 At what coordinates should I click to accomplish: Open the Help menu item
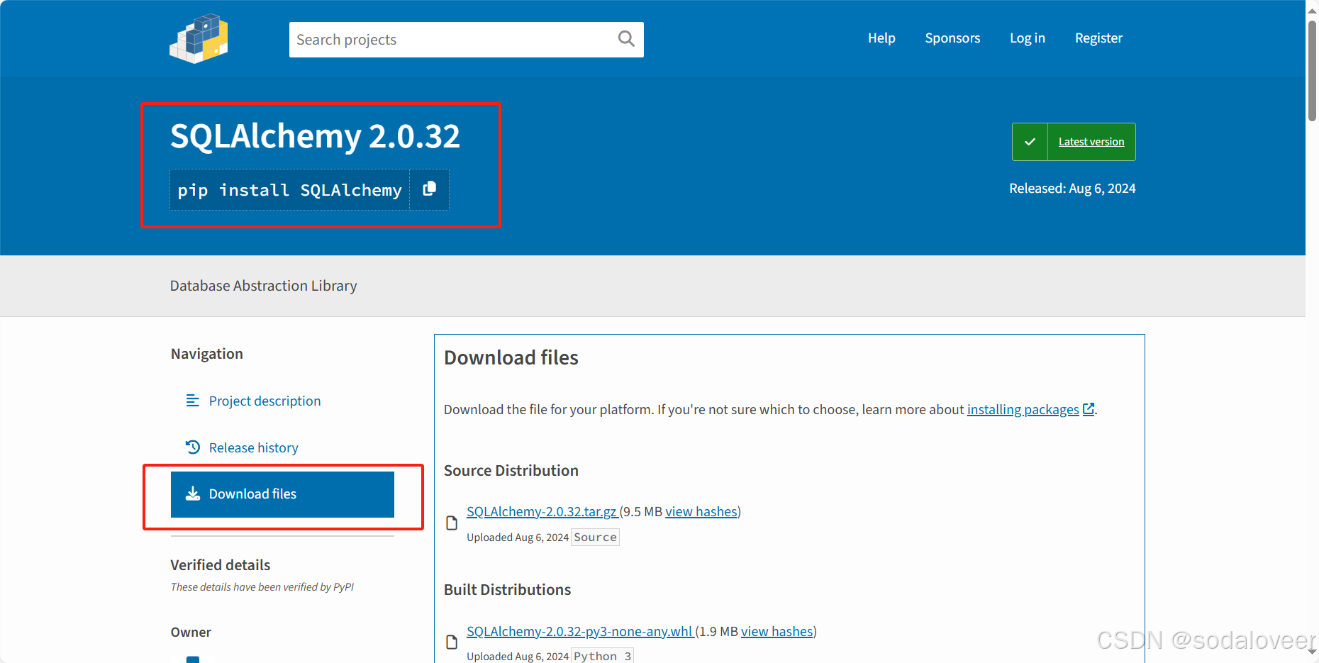[x=881, y=38]
